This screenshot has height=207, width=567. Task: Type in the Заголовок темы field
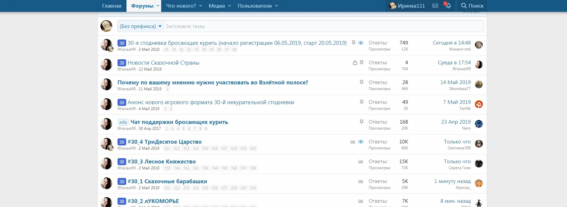click(x=324, y=26)
